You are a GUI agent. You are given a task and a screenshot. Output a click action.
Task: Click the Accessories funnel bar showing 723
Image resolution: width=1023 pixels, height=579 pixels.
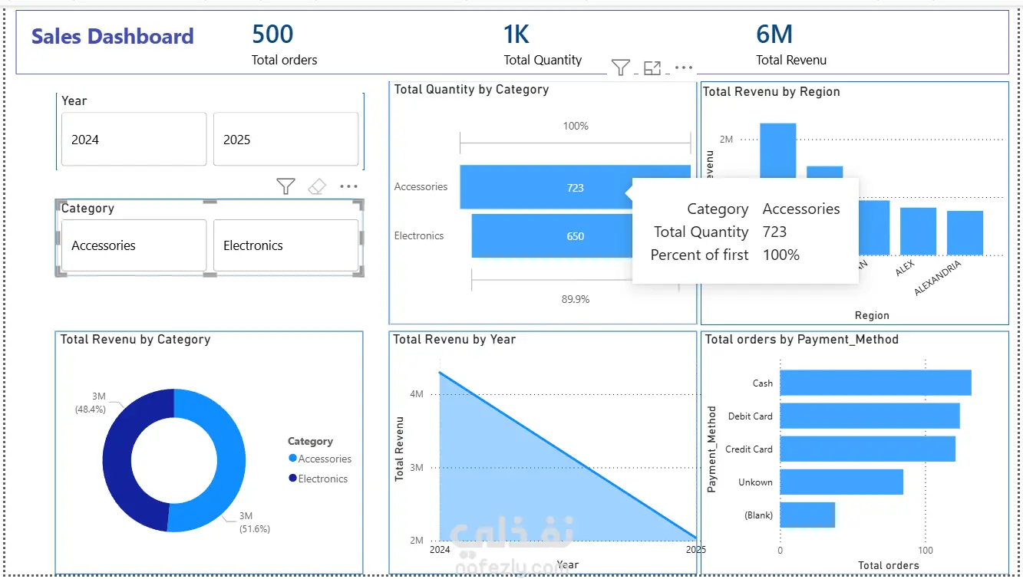tap(545, 187)
